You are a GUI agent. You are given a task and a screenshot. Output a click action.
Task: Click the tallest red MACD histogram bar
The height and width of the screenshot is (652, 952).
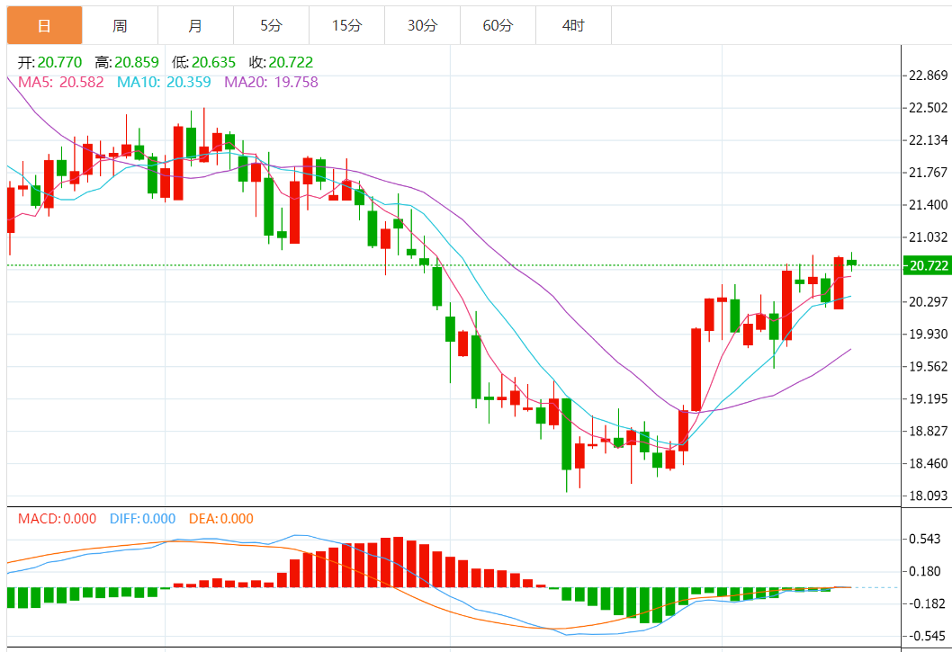399,562
